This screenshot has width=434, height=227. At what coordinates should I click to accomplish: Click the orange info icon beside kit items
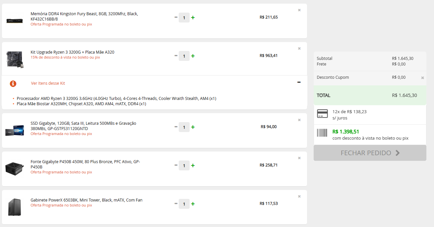point(13,83)
